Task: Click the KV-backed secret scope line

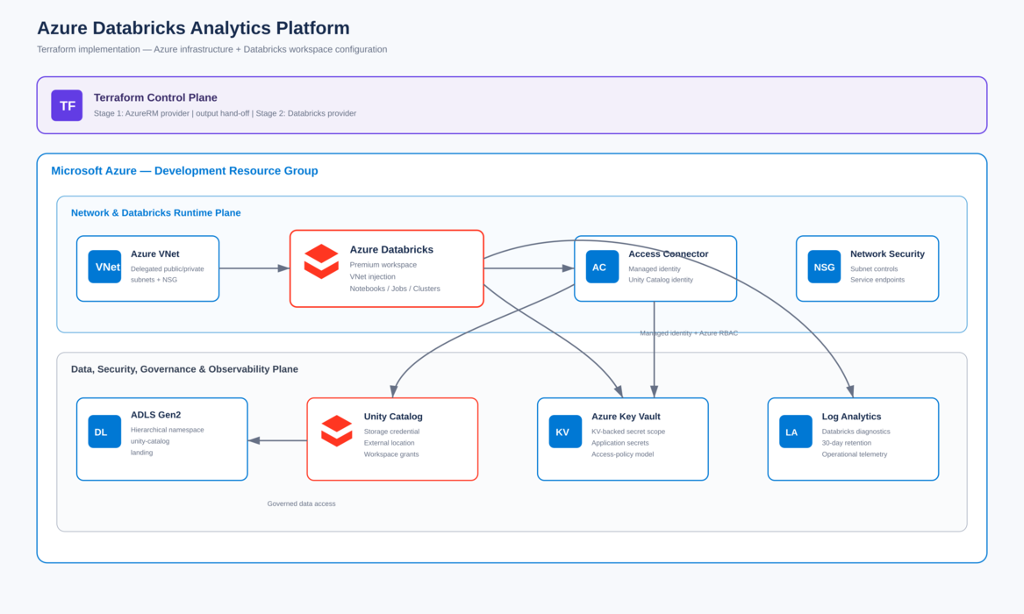Action: 628,432
